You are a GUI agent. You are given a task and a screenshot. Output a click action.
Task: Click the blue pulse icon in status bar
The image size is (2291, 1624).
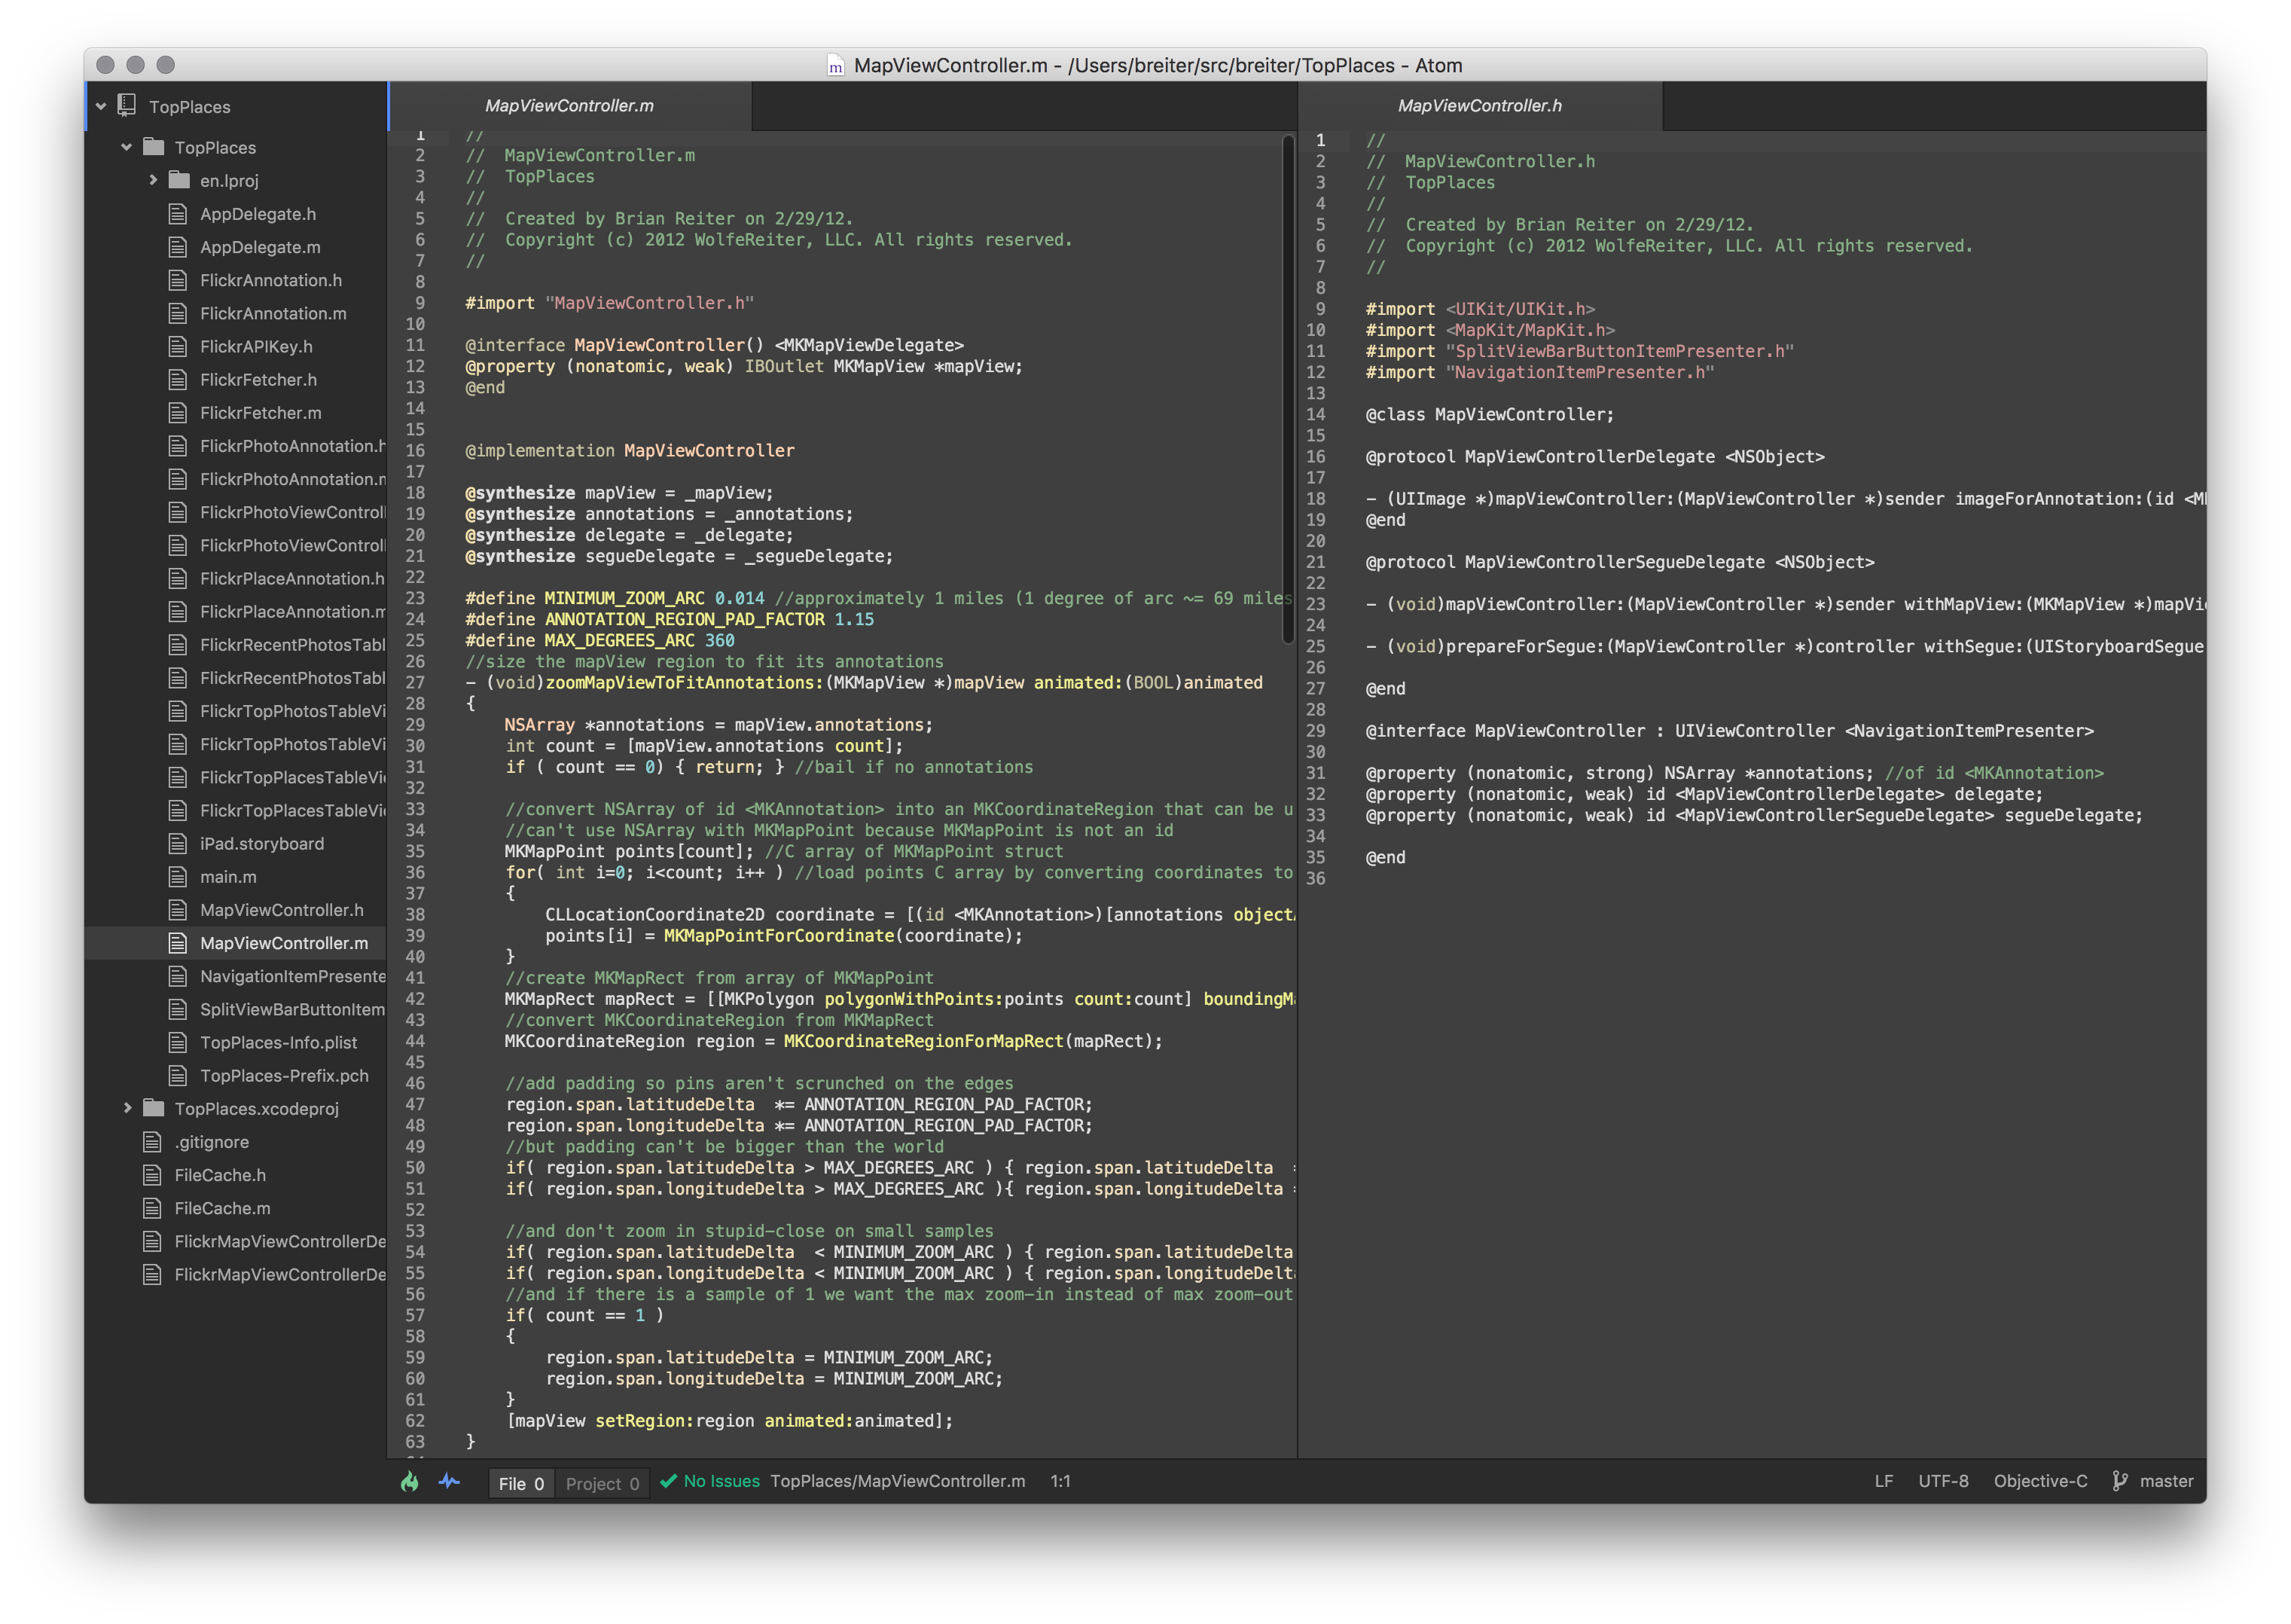(449, 1481)
